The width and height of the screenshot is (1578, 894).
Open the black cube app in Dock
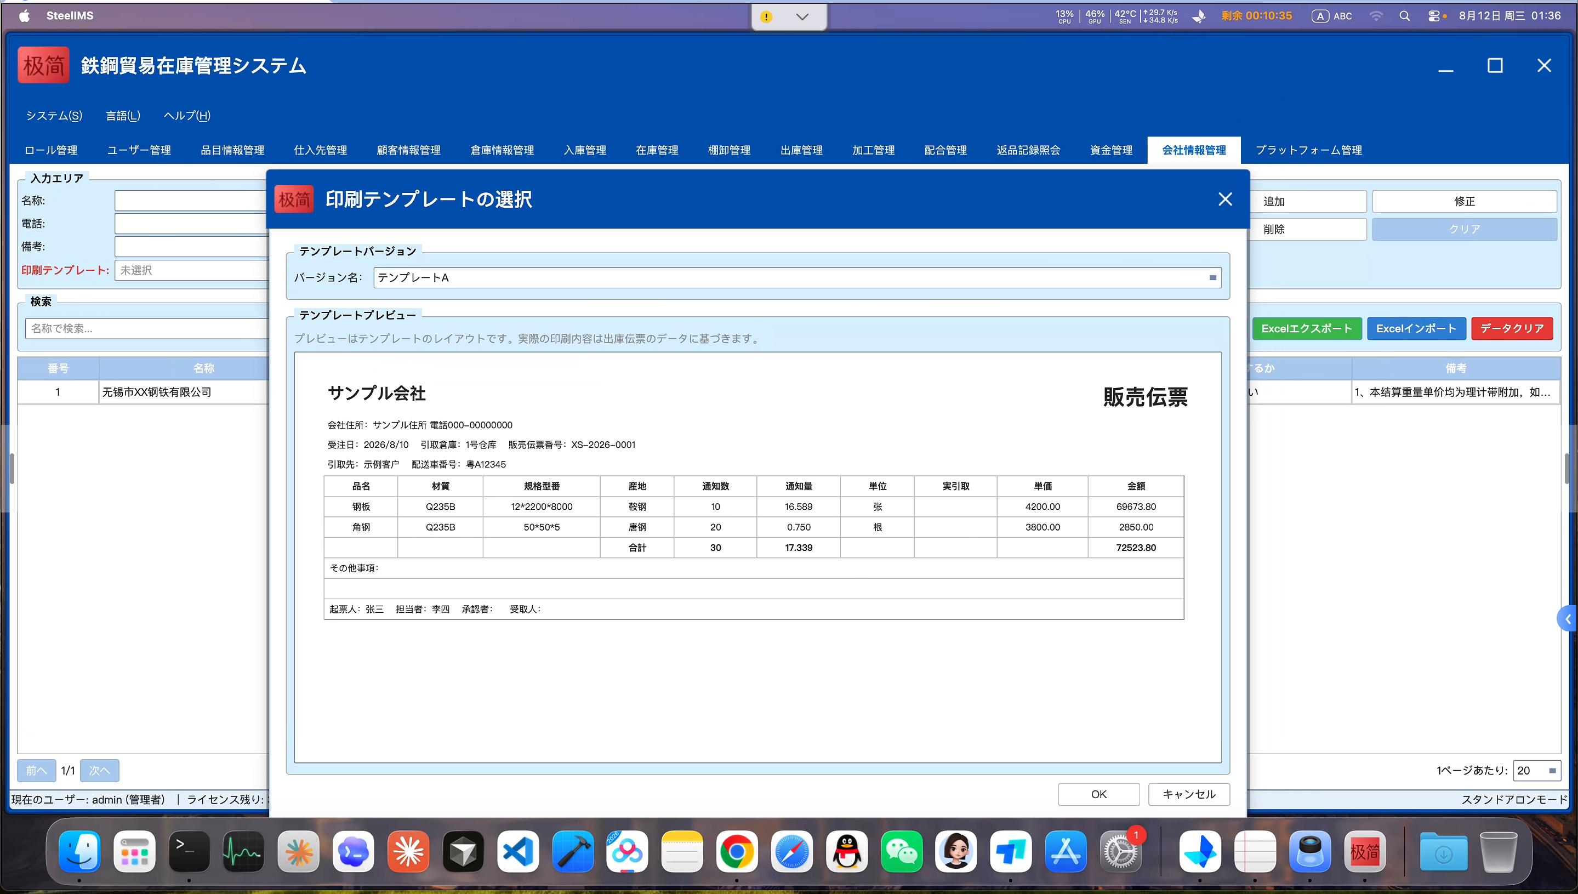464,851
